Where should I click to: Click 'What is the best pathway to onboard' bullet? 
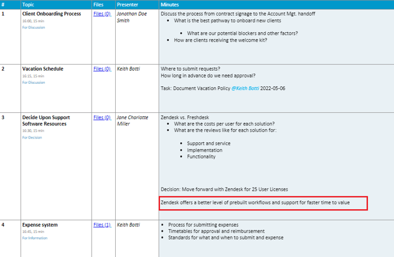[x=227, y=20]
